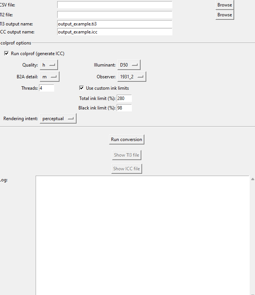The height and width of the screenshot is (295, 255).
Task: Click the CSV file path field
Action: [114, 5]
